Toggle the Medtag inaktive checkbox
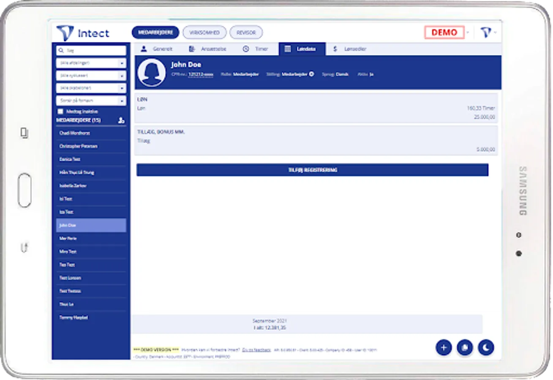The width and height of the screenshot is (553, 380). [x=60, y=111]
